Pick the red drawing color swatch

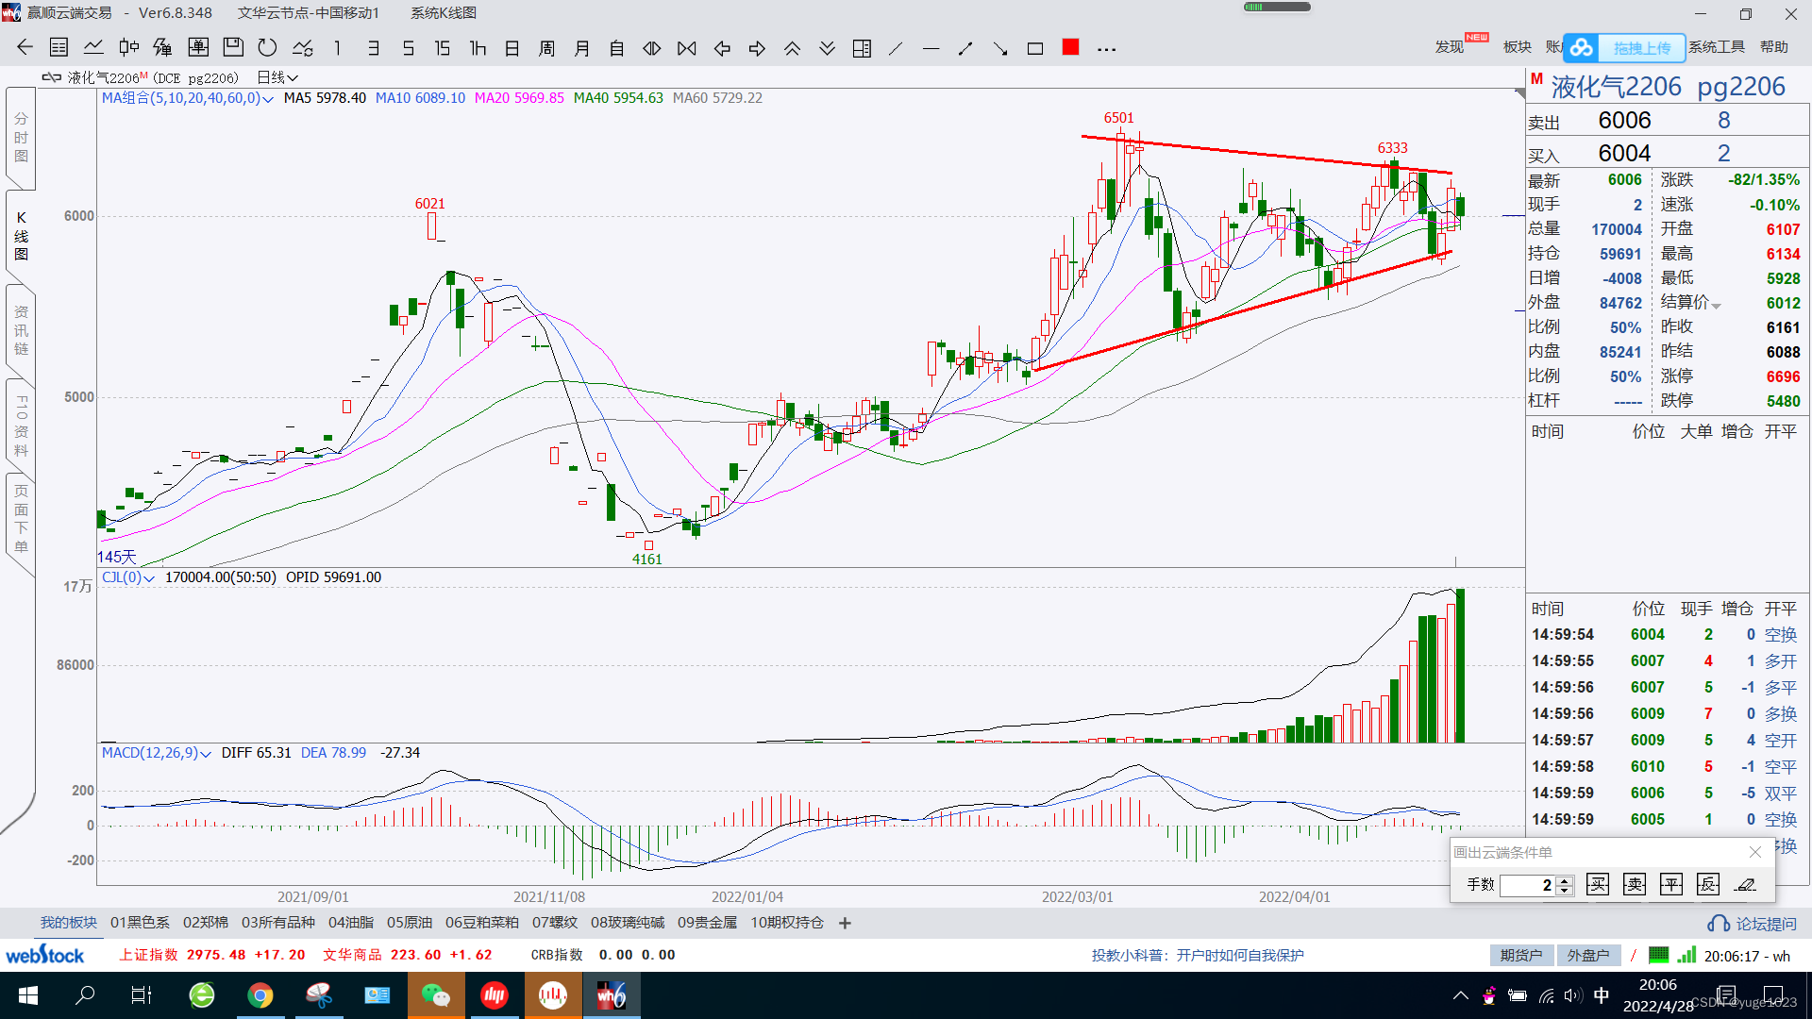click(1070, 46)
